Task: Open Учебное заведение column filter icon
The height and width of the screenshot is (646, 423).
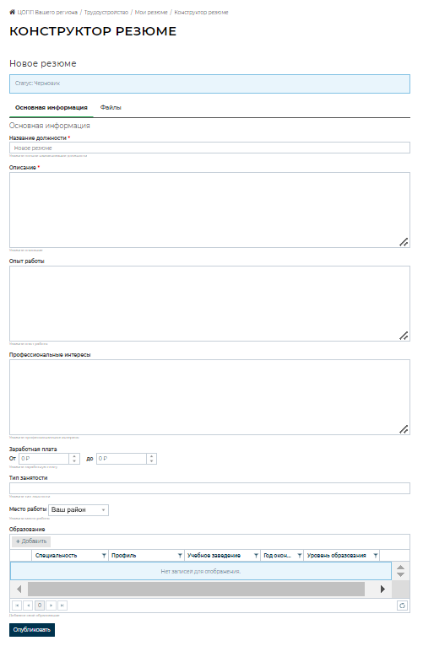Action: (256, 556)
